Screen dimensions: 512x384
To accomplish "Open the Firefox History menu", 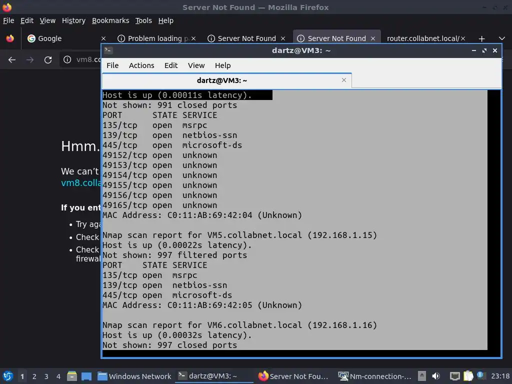I will [73, 20].
